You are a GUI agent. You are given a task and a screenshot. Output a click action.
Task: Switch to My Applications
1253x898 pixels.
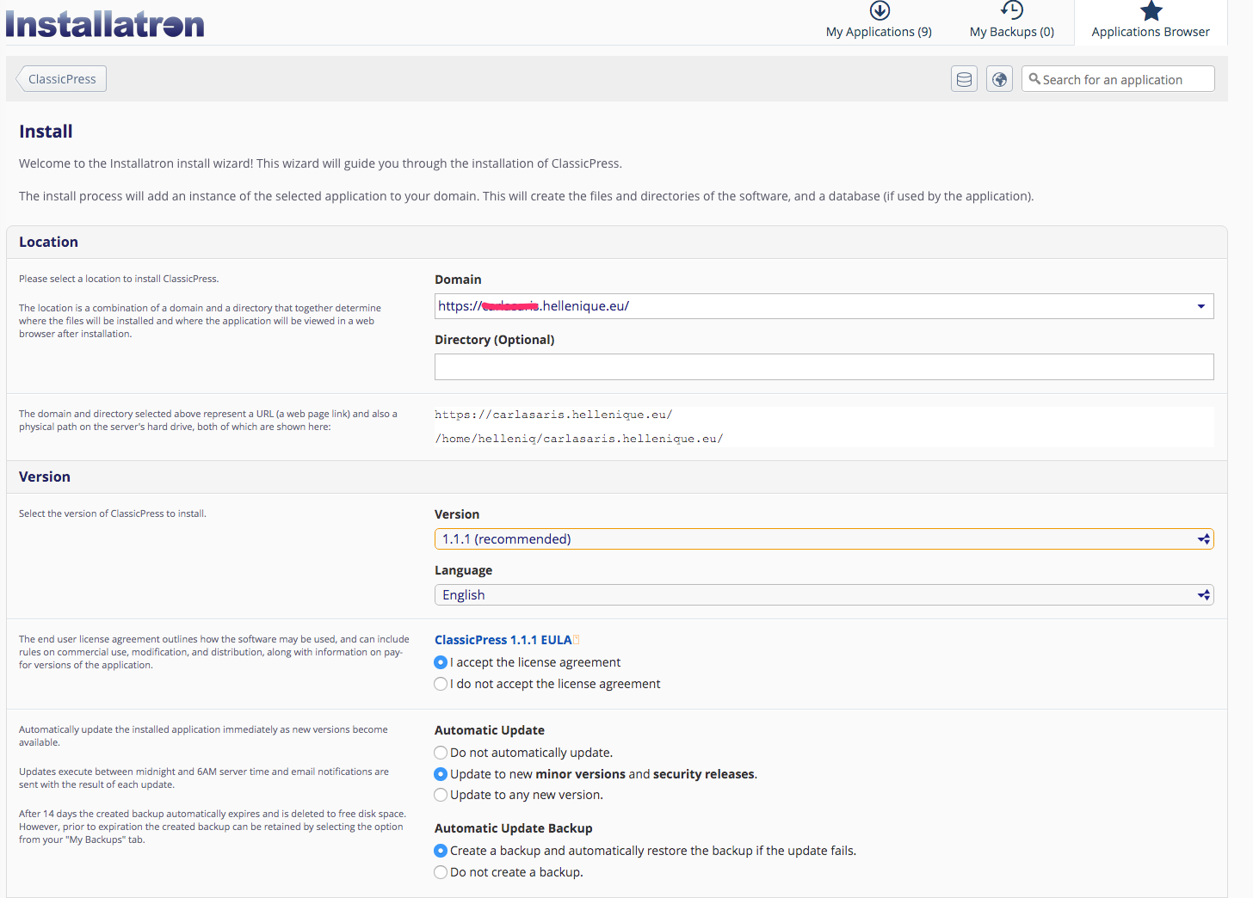click(879, 31)
